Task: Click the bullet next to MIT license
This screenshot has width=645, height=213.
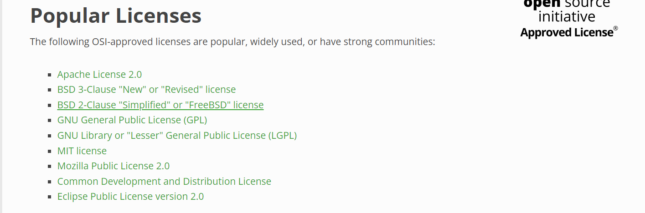Action: click(x=50, y=151)
